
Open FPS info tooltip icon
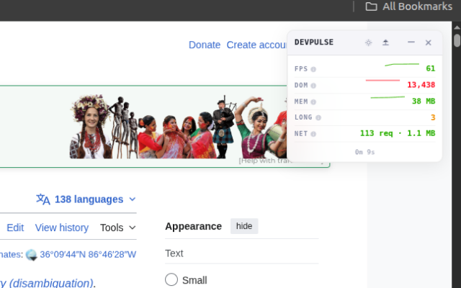[313, 69]
